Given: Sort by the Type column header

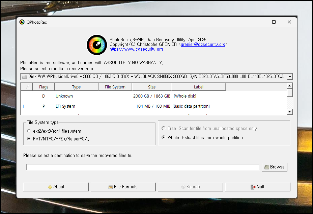Looking at the screenshot, I should 76,87.
